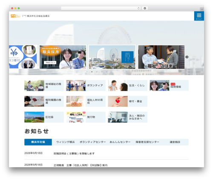The height and width of the screenshot is (180, 213).
Task: Open the 生活・くらし category card
Action: 127,86
